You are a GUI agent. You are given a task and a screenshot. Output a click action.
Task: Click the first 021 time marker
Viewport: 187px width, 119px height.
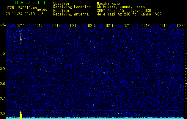[x=20, y=26]
